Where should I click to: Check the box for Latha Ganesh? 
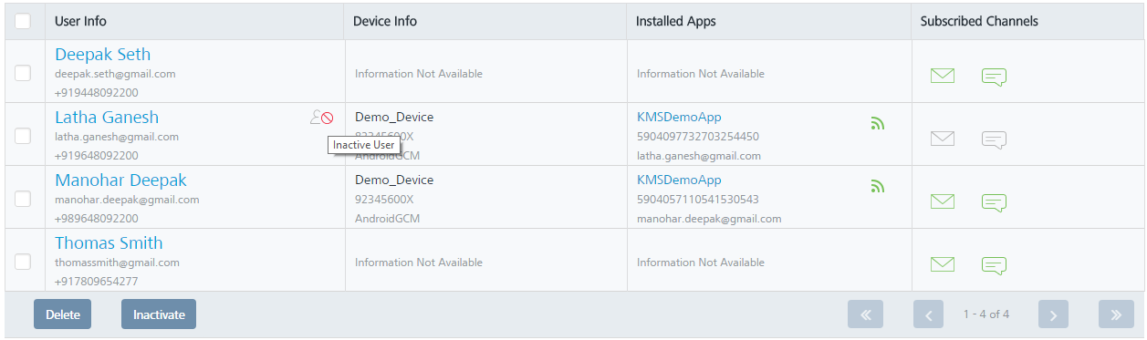tap(23, 136)
